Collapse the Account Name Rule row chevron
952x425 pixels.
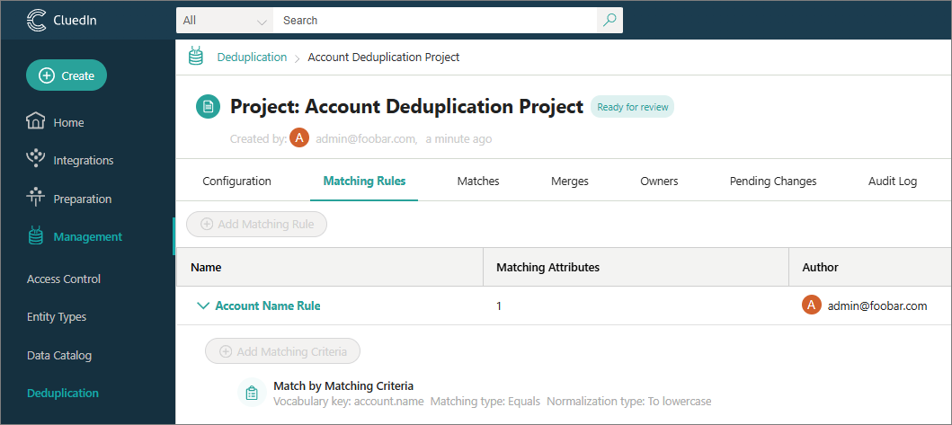click(203, 305)
